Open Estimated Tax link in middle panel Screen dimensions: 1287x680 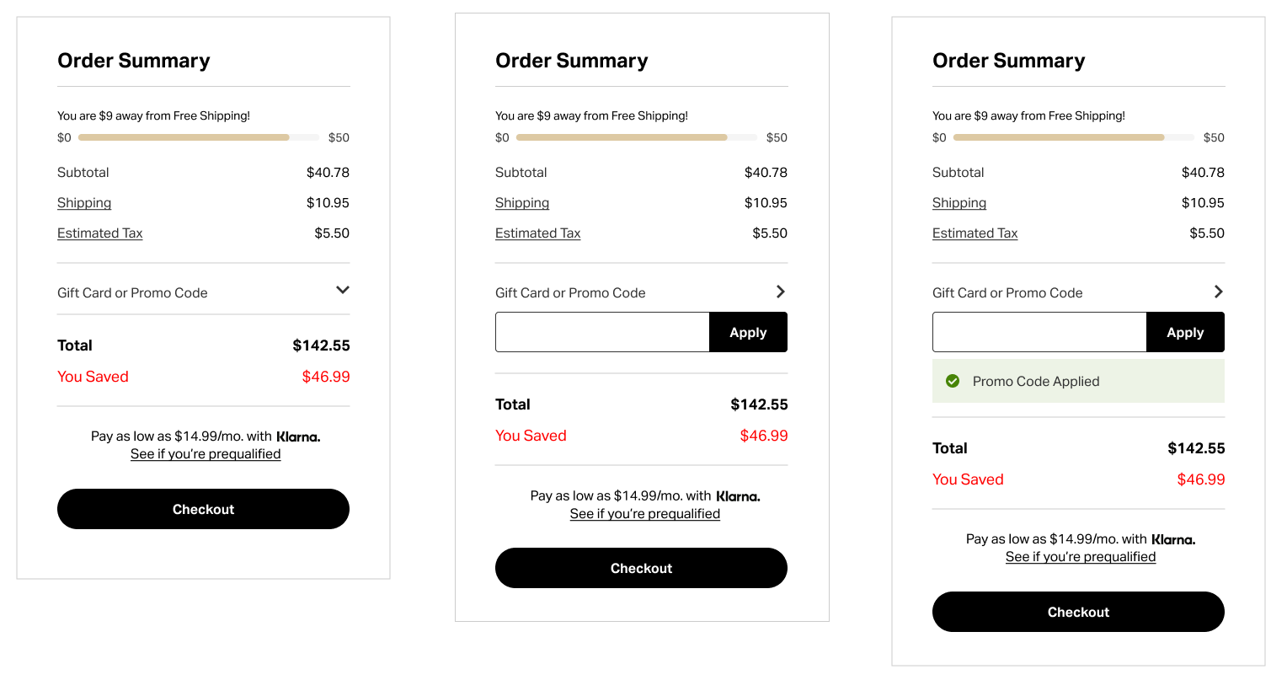click(x=537, y=233)
